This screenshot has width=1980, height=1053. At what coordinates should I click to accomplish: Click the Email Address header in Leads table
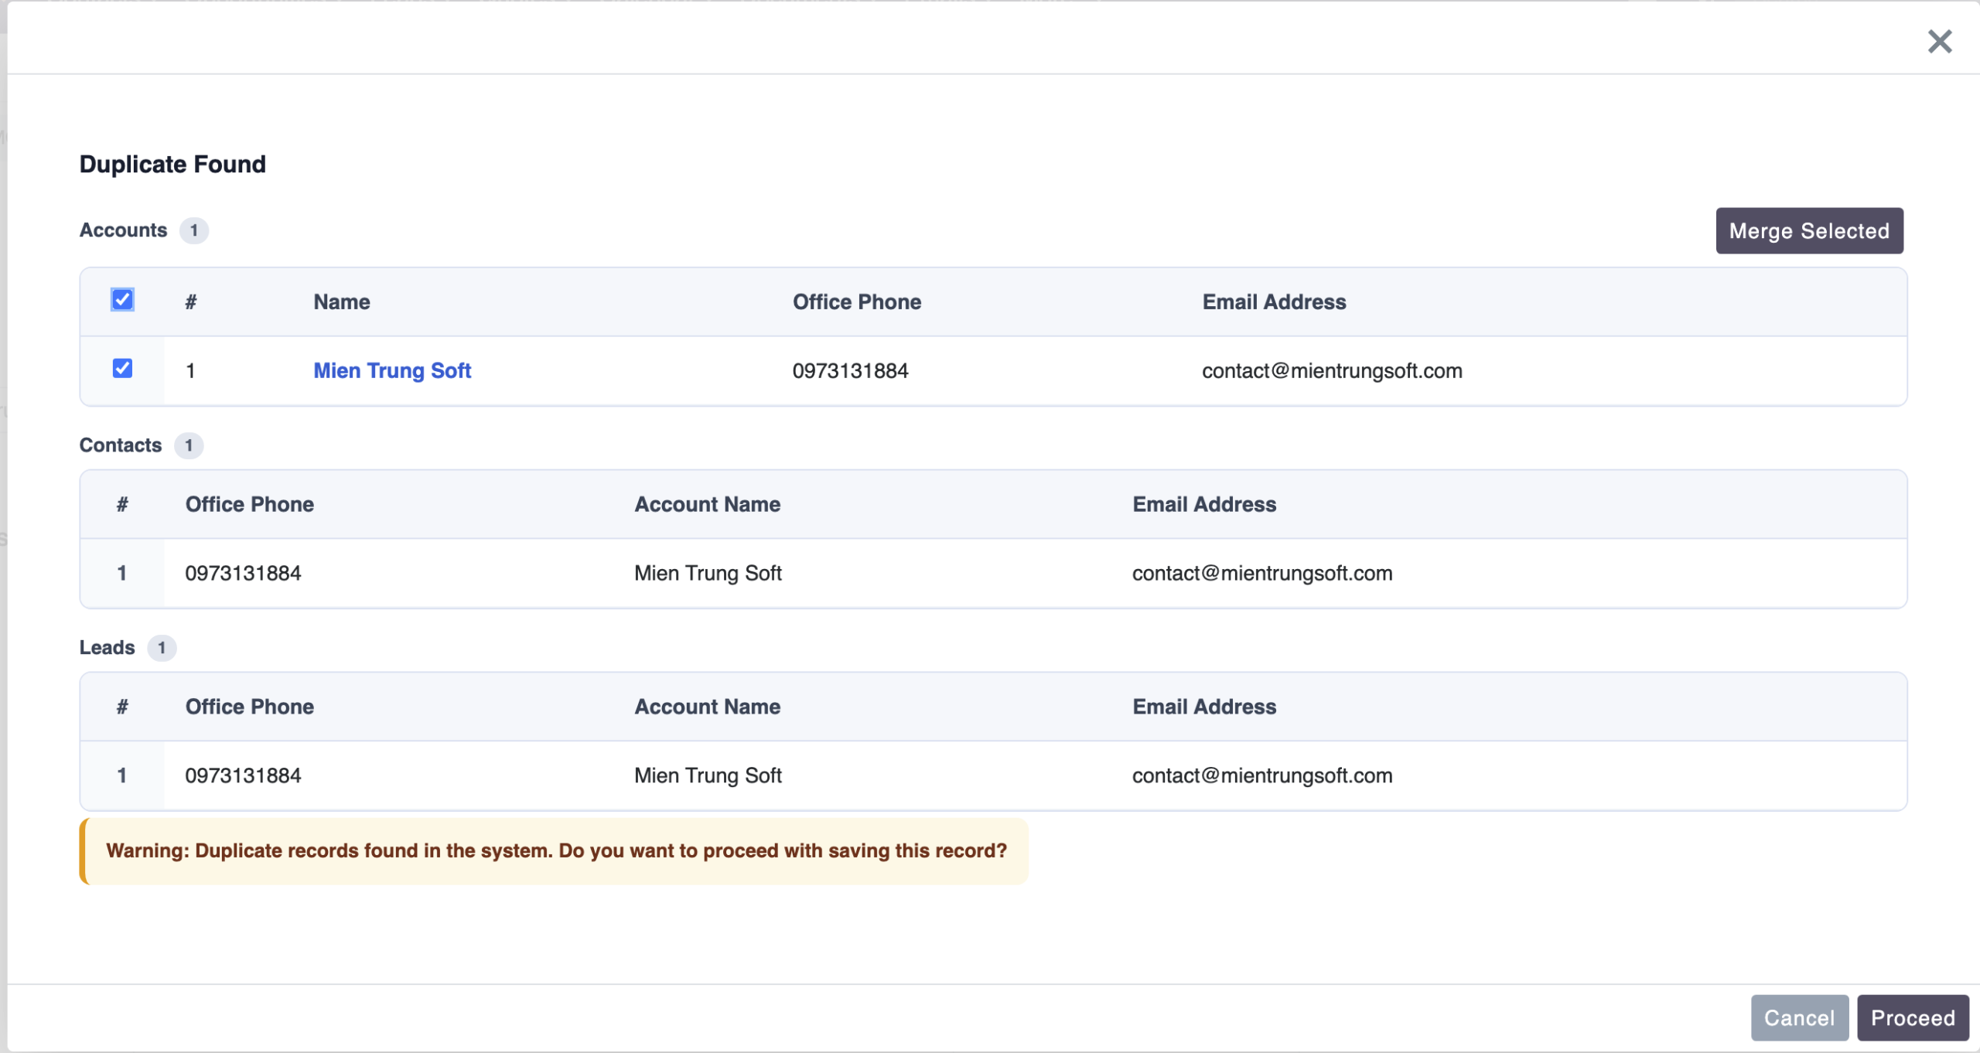[x=1204, y=707]
